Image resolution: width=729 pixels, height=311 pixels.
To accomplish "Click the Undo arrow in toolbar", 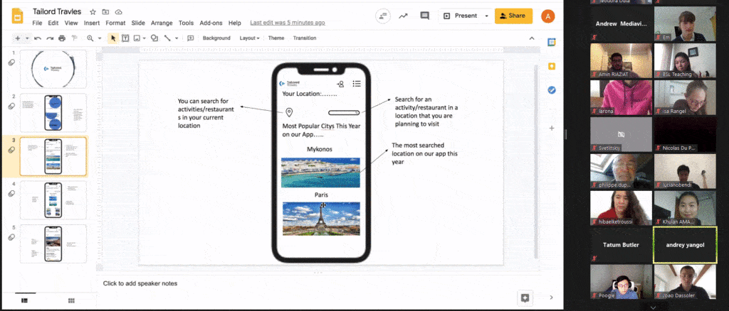I will (x=38, y=38).
